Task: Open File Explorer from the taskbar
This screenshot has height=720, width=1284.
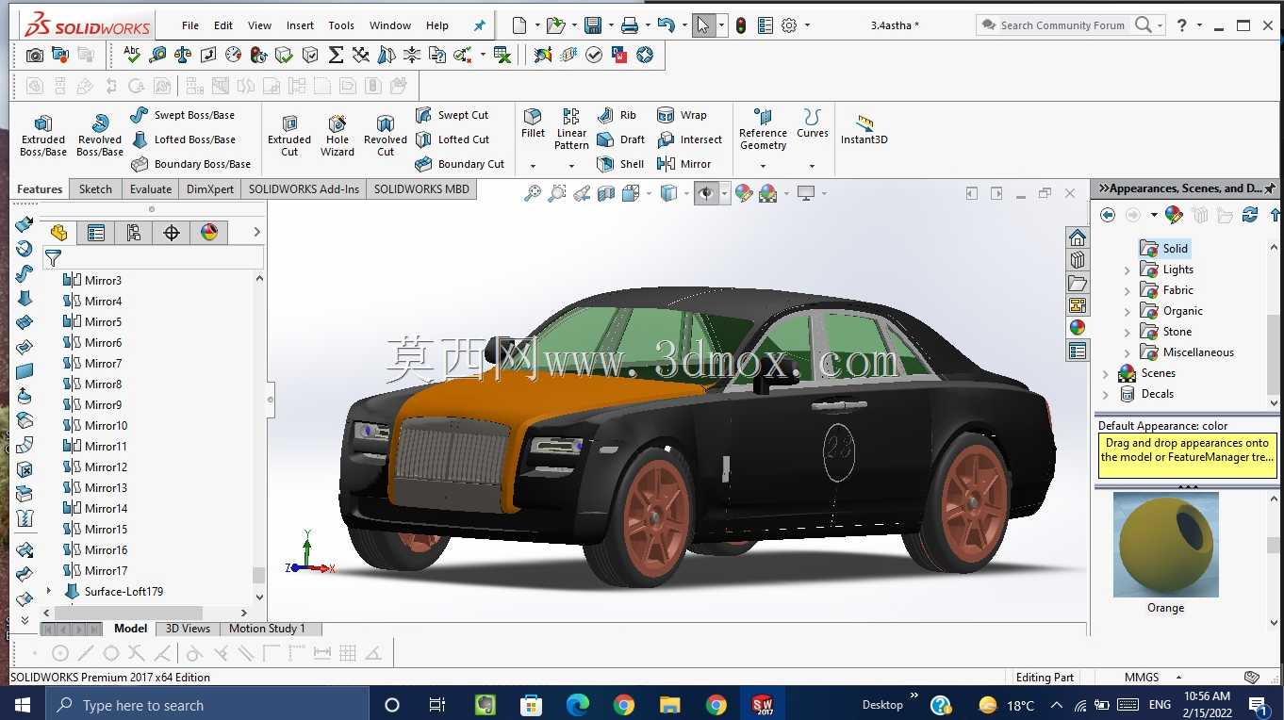Action: tap(669, 704)
